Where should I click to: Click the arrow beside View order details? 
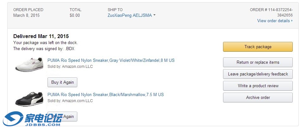(x=292, y=21)
